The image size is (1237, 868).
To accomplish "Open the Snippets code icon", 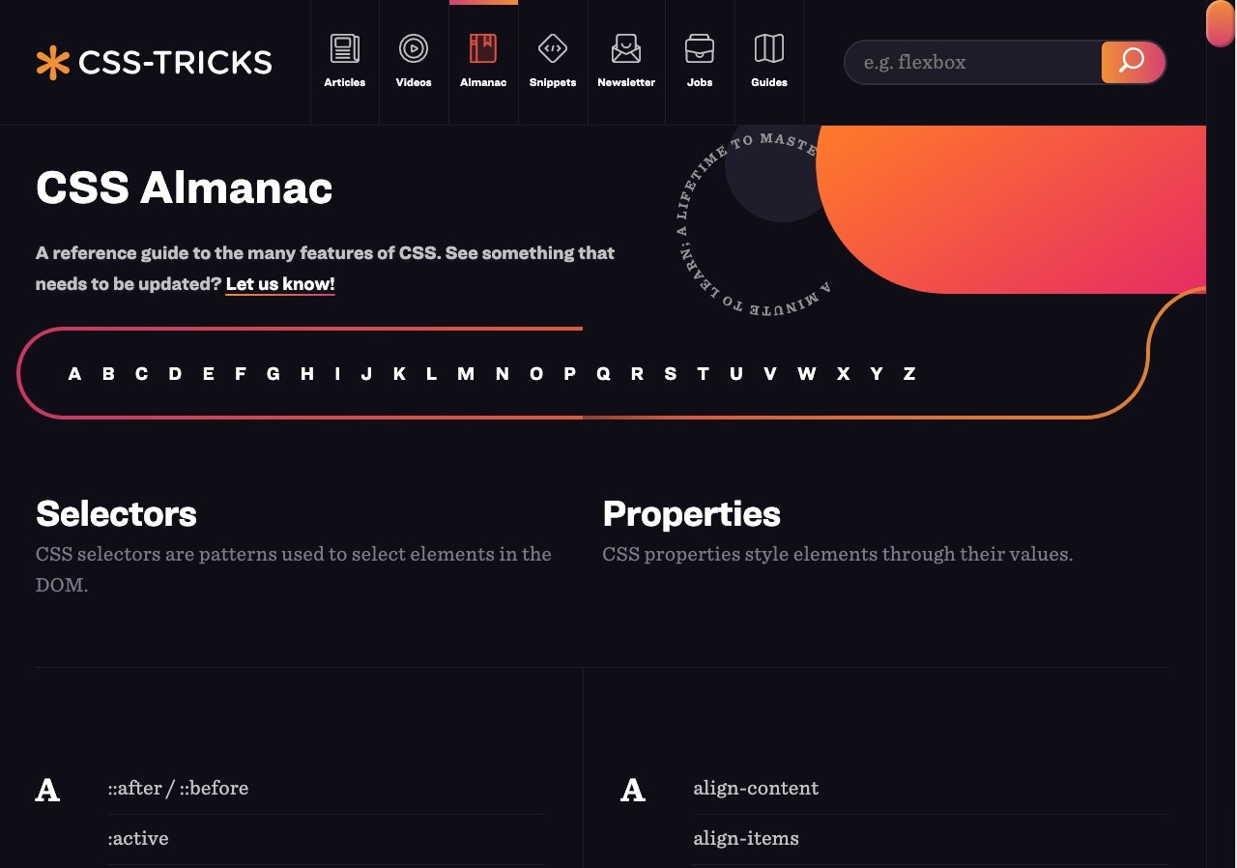I will [x=553, y=48].
